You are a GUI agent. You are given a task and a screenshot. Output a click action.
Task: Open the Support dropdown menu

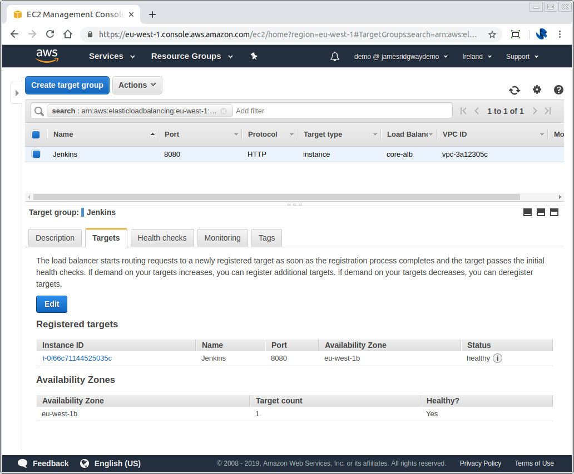522,56
